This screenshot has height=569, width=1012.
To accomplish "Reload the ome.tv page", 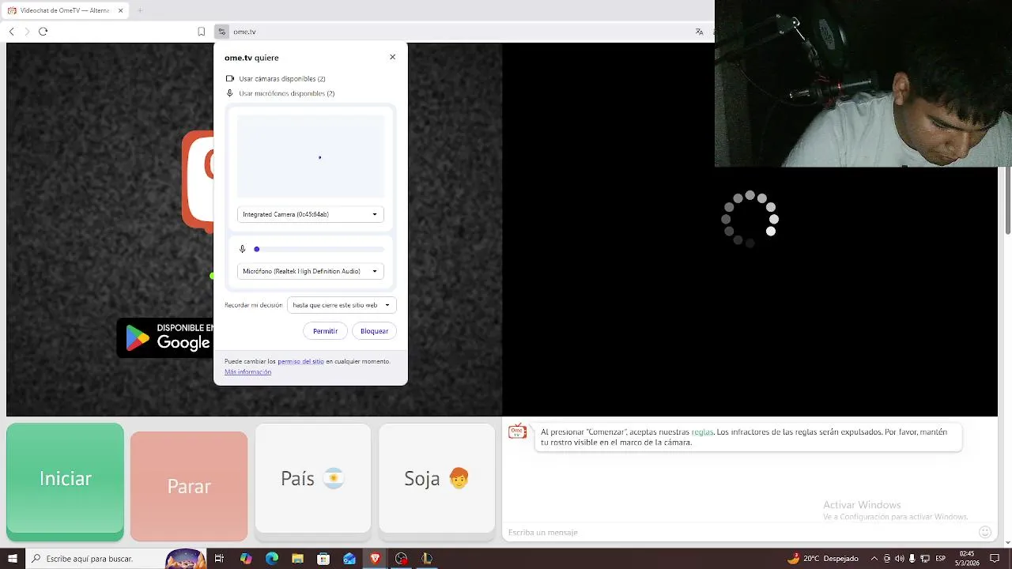I will tap(43, 32).
